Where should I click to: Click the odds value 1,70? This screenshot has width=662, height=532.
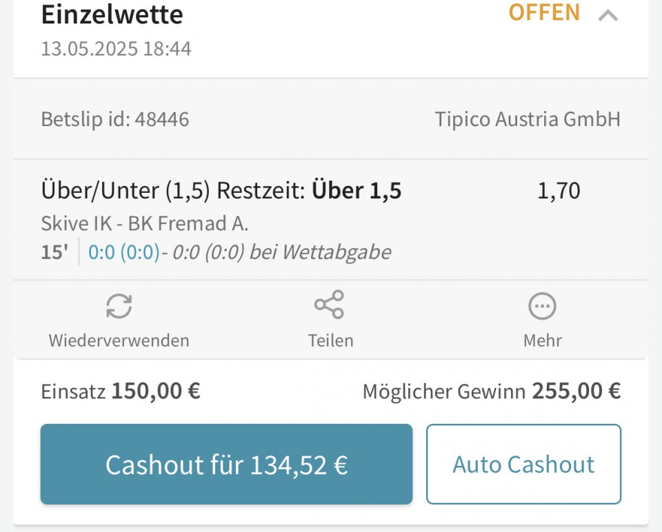tap(559, 191)
